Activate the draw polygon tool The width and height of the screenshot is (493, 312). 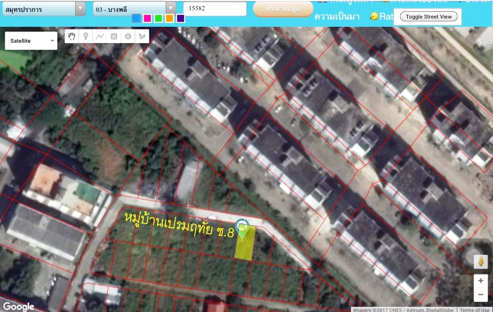coord(142,36)
